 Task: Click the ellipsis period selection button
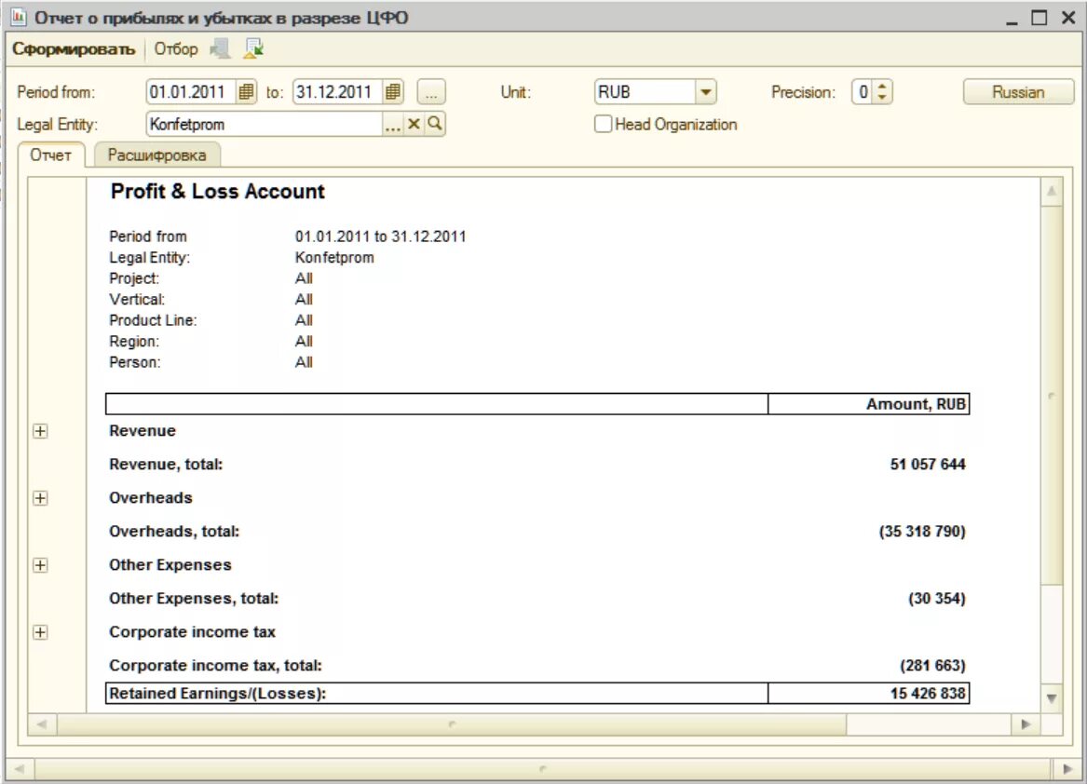[x=430, y=92]
